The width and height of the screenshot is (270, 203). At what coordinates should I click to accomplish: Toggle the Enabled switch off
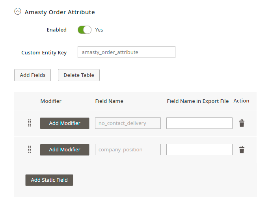click(84, 30)
